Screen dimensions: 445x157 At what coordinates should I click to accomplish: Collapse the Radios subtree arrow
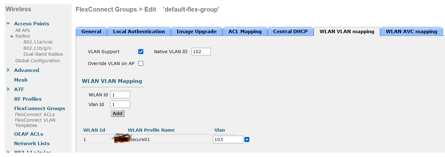click(12, 36)
